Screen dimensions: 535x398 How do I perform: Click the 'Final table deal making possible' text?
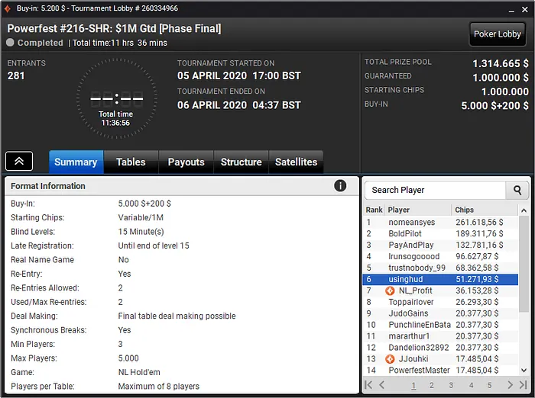(177, 316)
